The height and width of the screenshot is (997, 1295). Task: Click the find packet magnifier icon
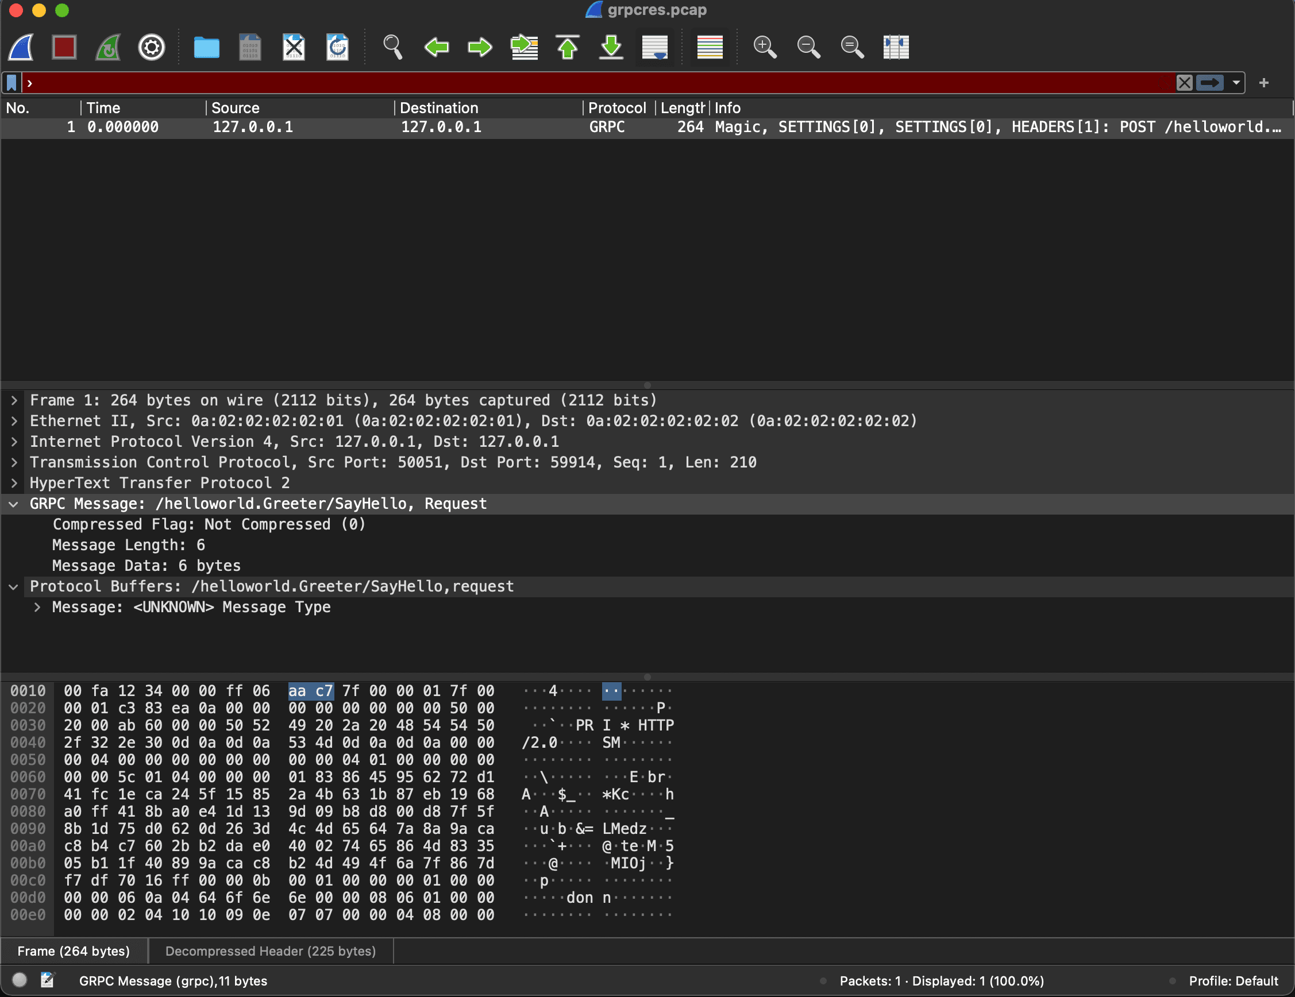tap(392, 47)
